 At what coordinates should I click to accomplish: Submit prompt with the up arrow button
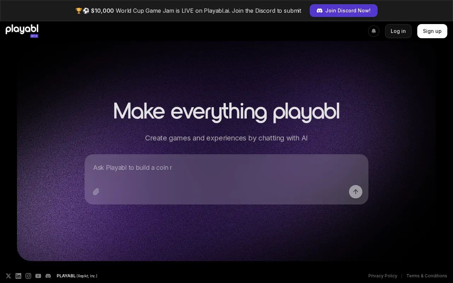(356, 192)
